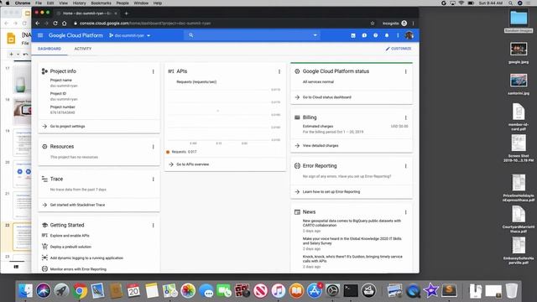Click the Cloud Platform search field
The height and width of the screenshot is (302, 537).
tap(252, 35)
